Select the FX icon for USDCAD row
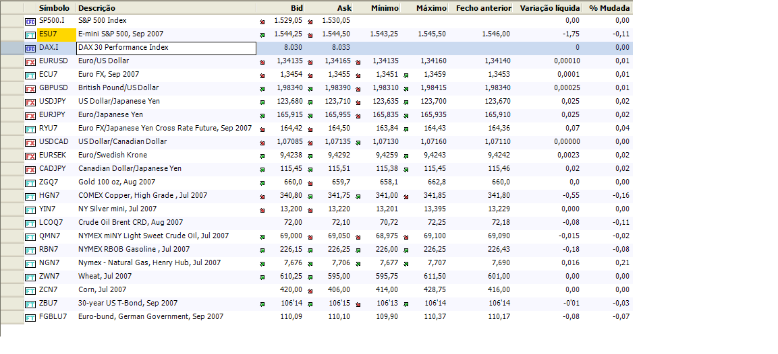This screenshot has width=778, height=354. pos(30,143)
